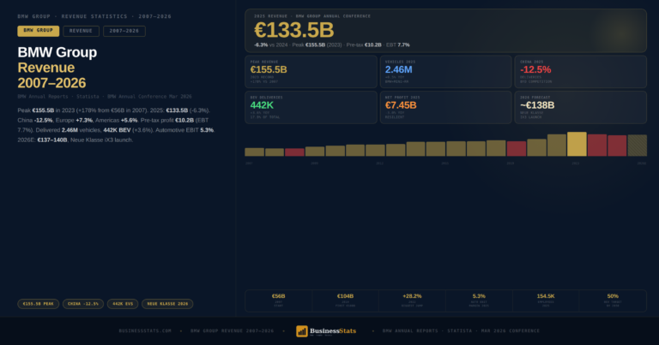
Task: Select the BMW GROUP tag pill
Action: pos(39,31)
